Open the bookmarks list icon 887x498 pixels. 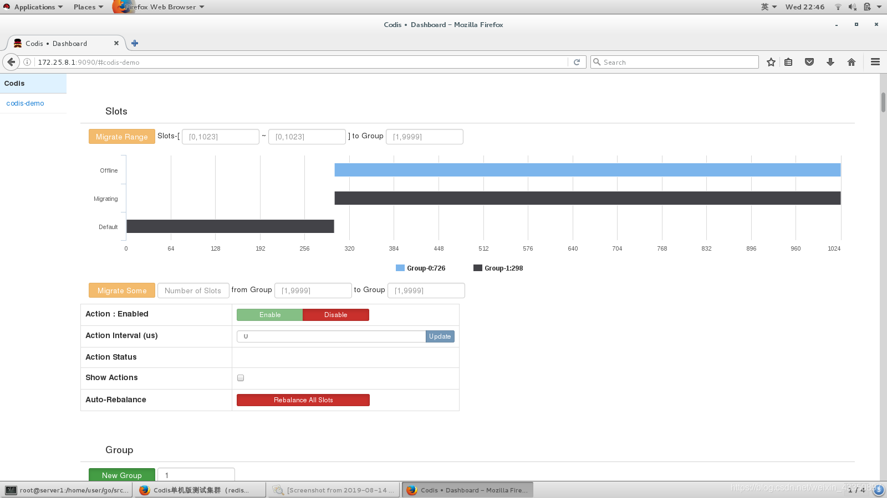(x=788, y=62)
